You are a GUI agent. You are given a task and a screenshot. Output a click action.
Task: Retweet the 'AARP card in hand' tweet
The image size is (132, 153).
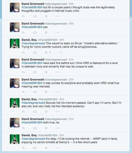click(x=35, y=148)
